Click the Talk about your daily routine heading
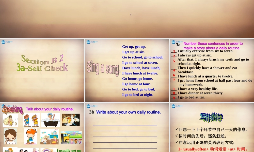The image size is (254, 152). pyautogui.click(x=50, y=109)
